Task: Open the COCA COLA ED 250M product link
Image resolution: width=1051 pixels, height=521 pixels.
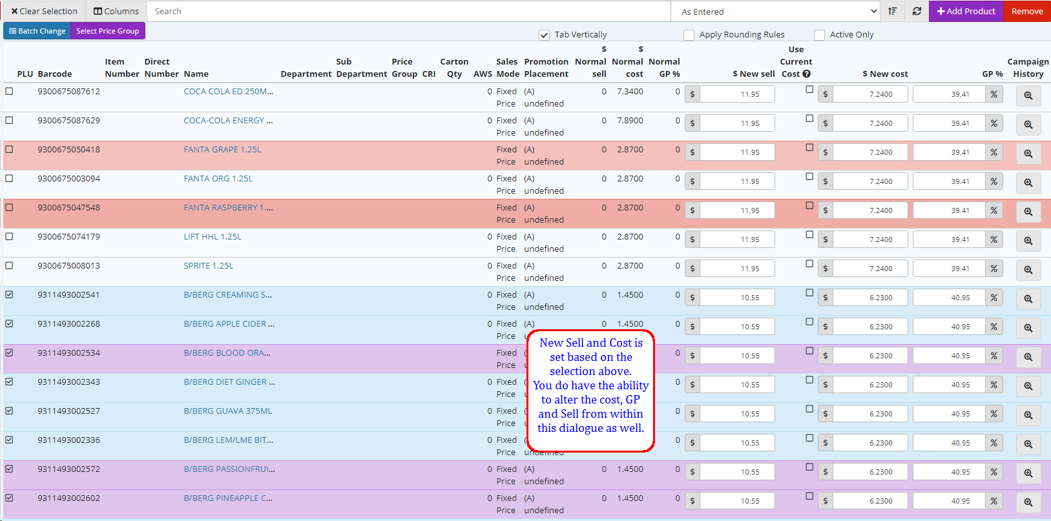Action: (x=229, y=91)
